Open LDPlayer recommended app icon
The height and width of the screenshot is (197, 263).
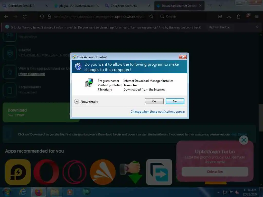click(x=18, y=172)
